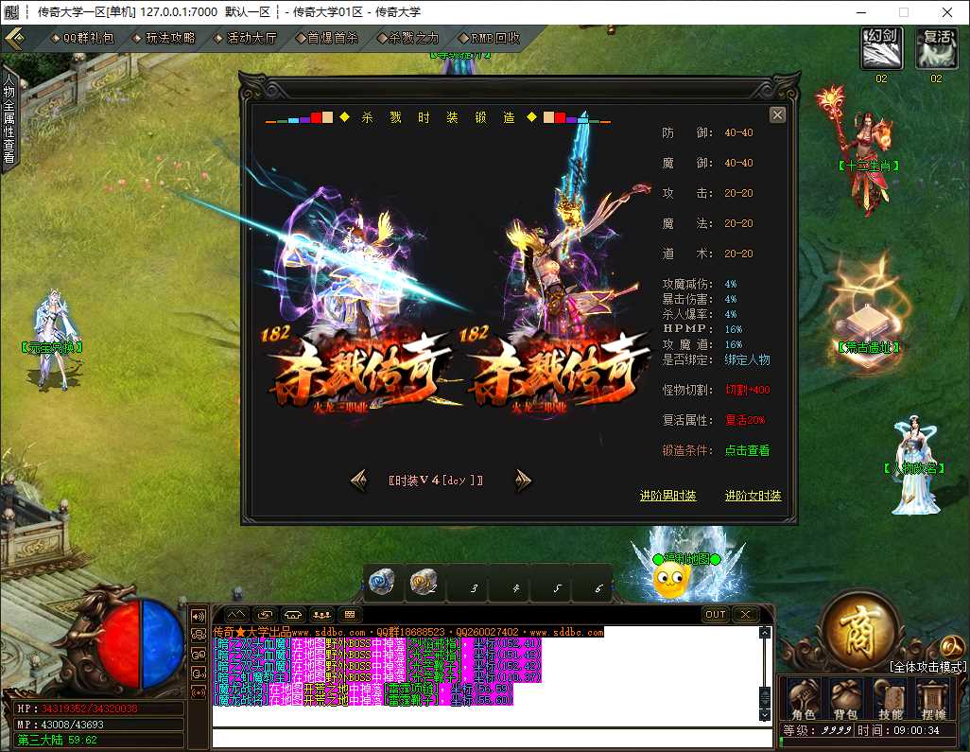This screenshot has height=752, width=970.
Task: Toggle second chat channel filter icon
Action: [x=199, y=635]
